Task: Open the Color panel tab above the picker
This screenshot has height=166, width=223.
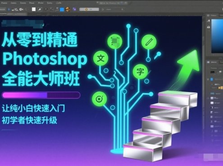Action: coord(214,15)
